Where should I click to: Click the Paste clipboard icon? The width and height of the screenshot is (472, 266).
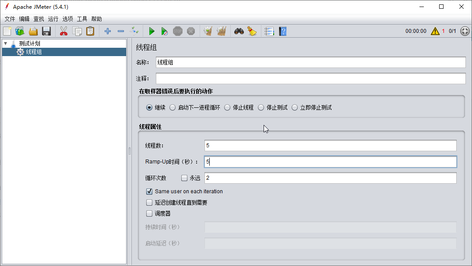pyautogui.click(x=90, y=31)
